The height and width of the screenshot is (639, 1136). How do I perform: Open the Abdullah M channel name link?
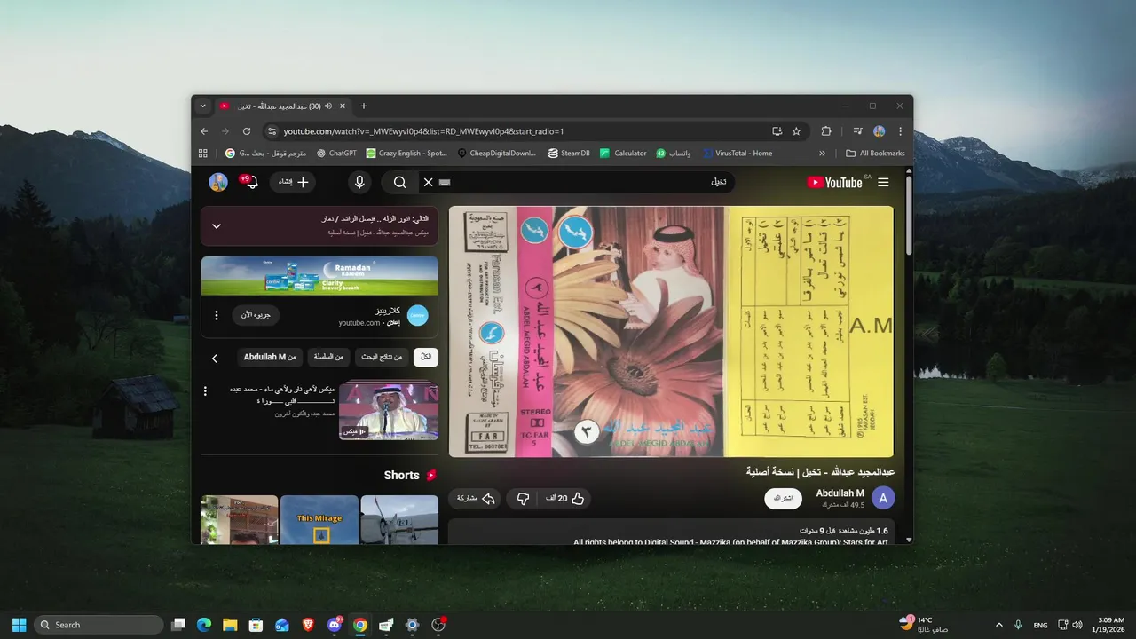(840, 493)
